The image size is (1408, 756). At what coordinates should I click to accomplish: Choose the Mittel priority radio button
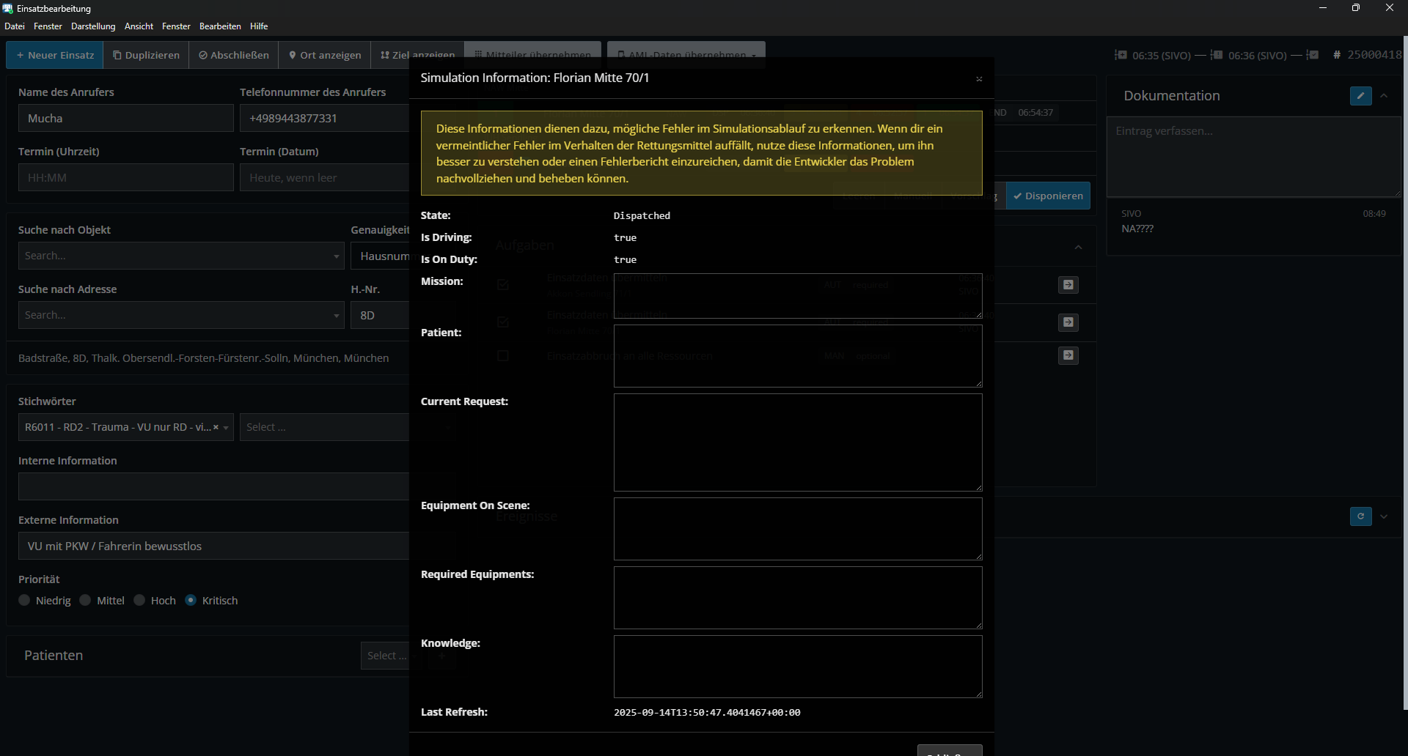[86, 601]
